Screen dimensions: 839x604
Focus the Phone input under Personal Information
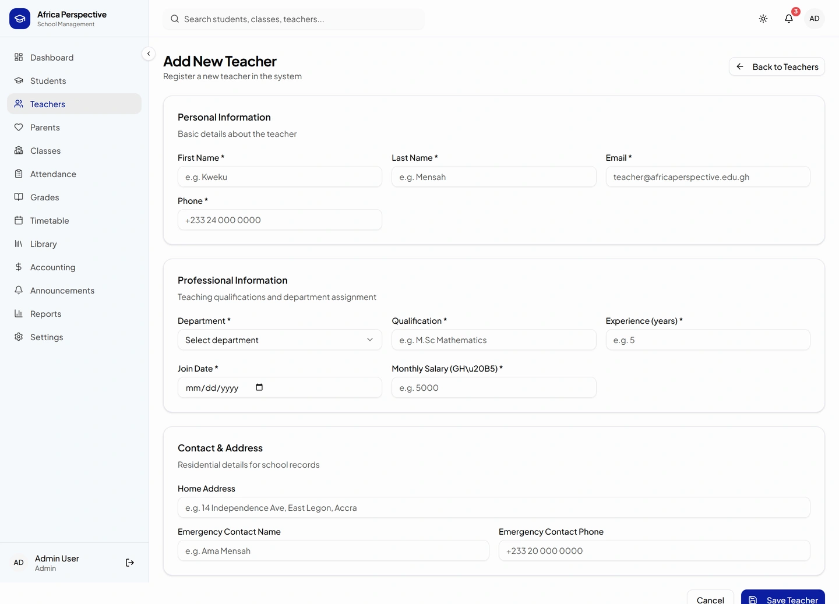click(280, 220)
